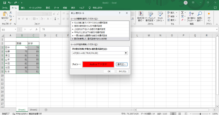Open Find and Select (検索と選択)
219x115 pixels.
click(x=200, y=17)
